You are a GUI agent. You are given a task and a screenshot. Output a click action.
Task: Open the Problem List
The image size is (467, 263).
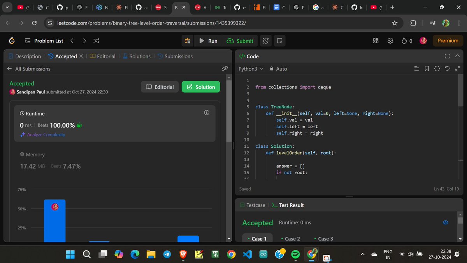[44, 41]
